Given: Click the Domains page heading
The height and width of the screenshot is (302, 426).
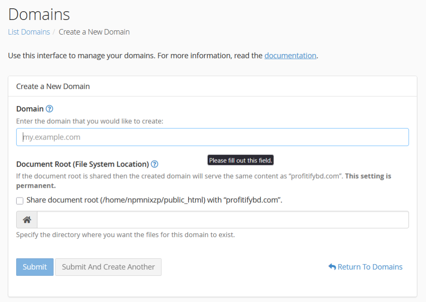Looking at the screenshot, I should pos(39,14).
